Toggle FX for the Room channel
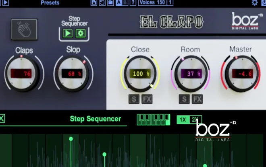 197,99
